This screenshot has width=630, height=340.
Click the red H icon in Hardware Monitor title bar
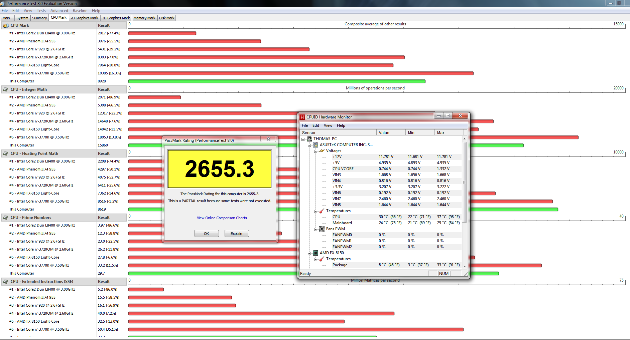302,117
